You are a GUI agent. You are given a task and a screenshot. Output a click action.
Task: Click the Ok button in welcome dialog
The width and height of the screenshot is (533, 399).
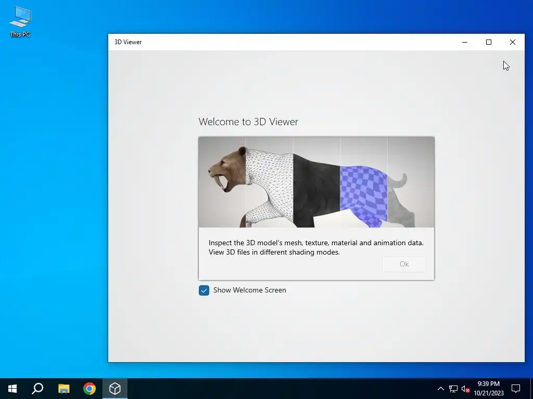404,264
